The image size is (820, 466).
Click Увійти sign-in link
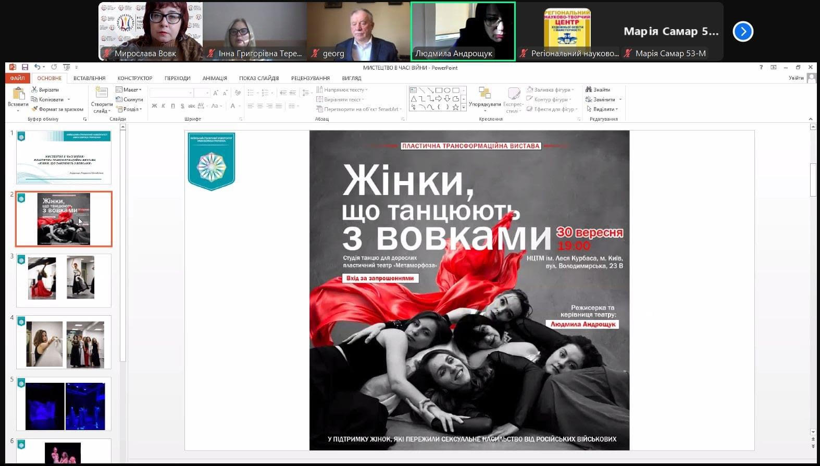click(796, 78)
